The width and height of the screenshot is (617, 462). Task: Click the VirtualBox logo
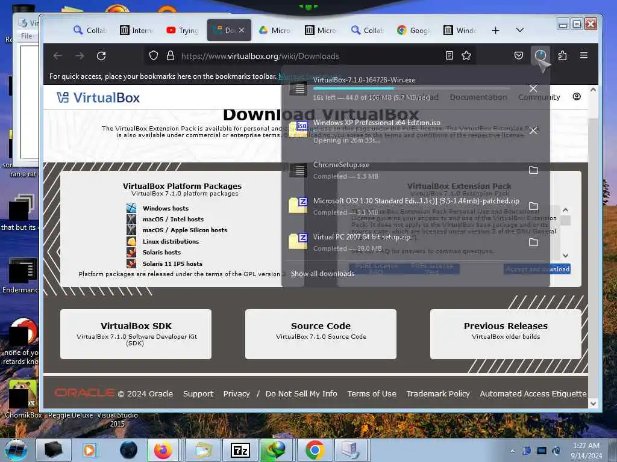pyautogui.click(x=98, y=97)
